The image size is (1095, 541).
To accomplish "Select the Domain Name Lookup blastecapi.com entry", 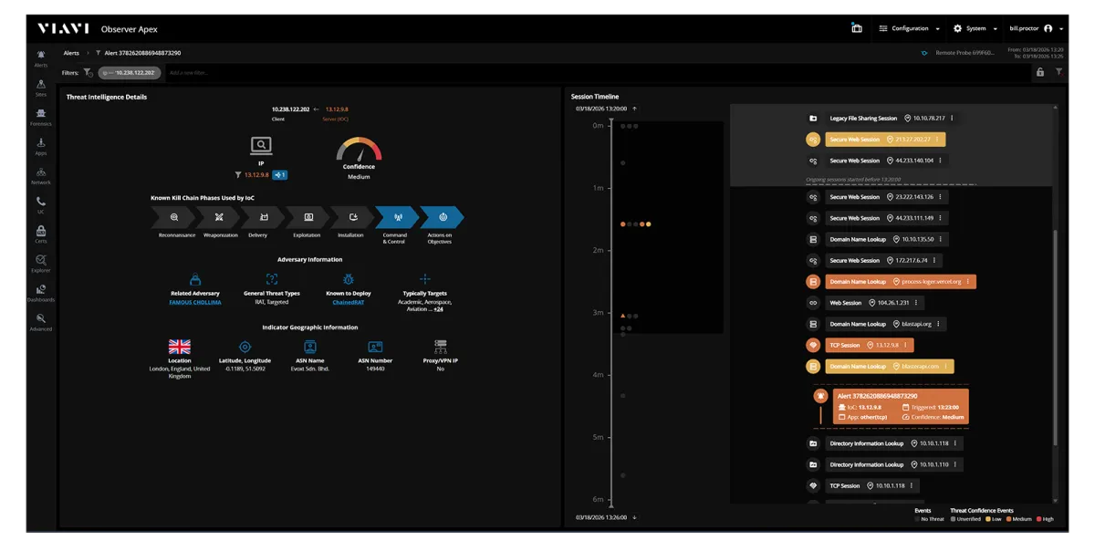I will point(889,366).
